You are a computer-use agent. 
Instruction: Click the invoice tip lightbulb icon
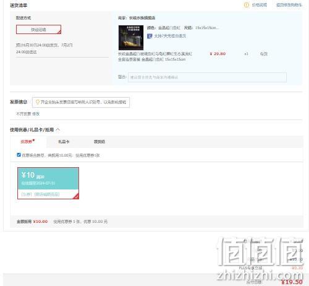pyautogui.click(x=38, y=102)
